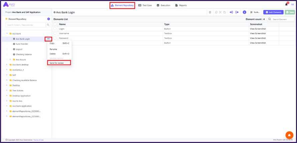Viewport: 297px width, 143px height.
Task: Click the export arrow icon in toolbar
Action: tap(237, 12)
